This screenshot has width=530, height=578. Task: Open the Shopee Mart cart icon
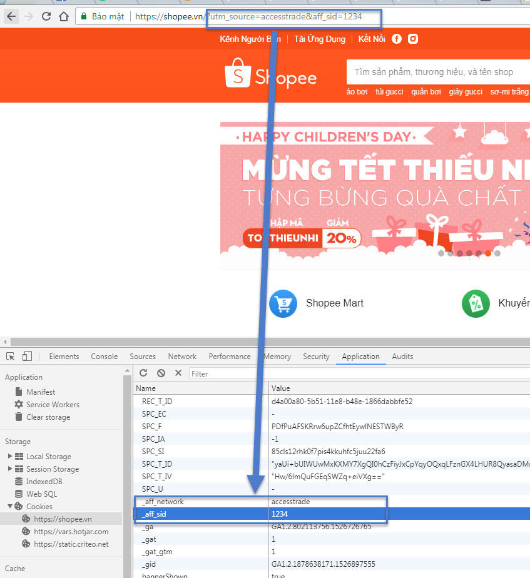pos(283,304)
